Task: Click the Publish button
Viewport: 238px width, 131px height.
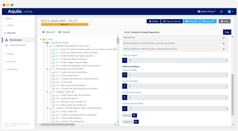Action: pos(153,21)
